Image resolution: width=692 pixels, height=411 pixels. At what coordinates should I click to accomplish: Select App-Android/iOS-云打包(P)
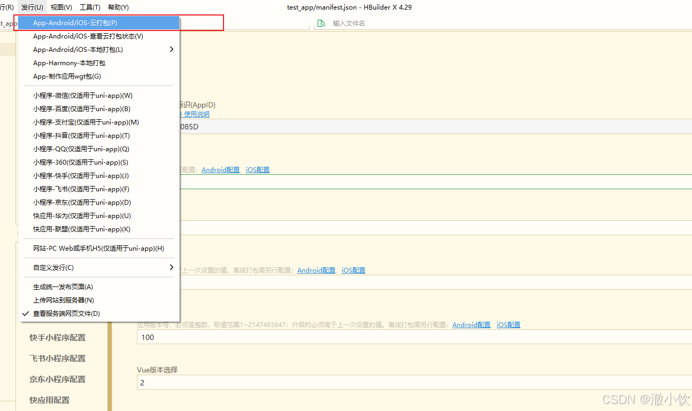99,23
